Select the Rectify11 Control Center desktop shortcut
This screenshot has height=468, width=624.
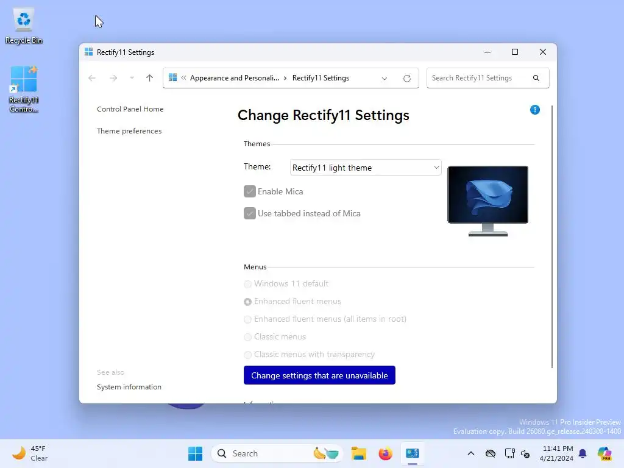pos(24,89)
